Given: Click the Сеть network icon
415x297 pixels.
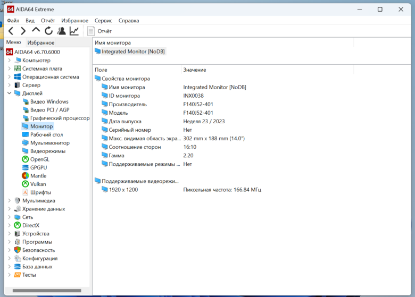Looking at the screenshot, I should (x=18, y=217).
